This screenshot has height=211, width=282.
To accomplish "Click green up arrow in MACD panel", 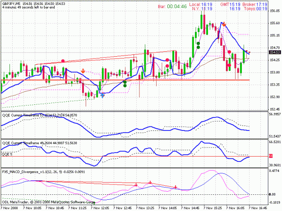I will pos(94,203).
